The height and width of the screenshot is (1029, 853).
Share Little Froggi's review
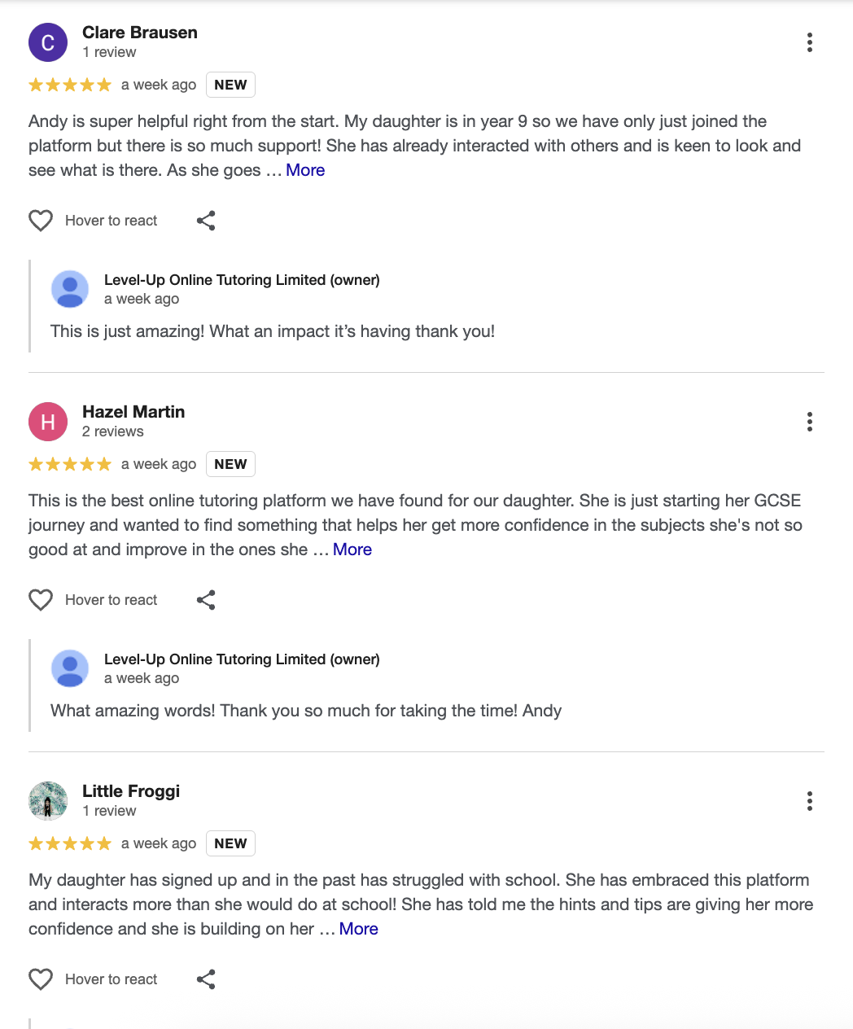coord(206,979)
